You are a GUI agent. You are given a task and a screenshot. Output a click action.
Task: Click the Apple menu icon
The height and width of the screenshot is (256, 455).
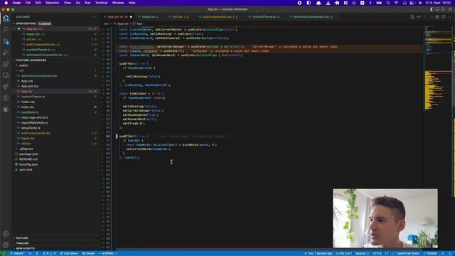point(6,3)
